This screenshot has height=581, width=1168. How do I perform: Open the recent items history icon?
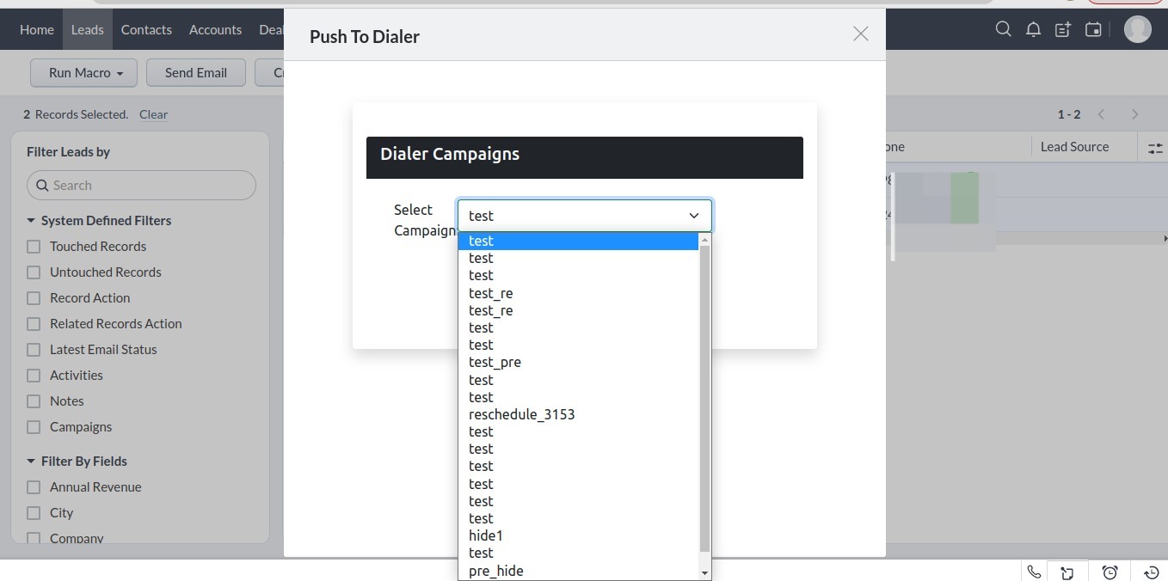tap(1152, 572)
